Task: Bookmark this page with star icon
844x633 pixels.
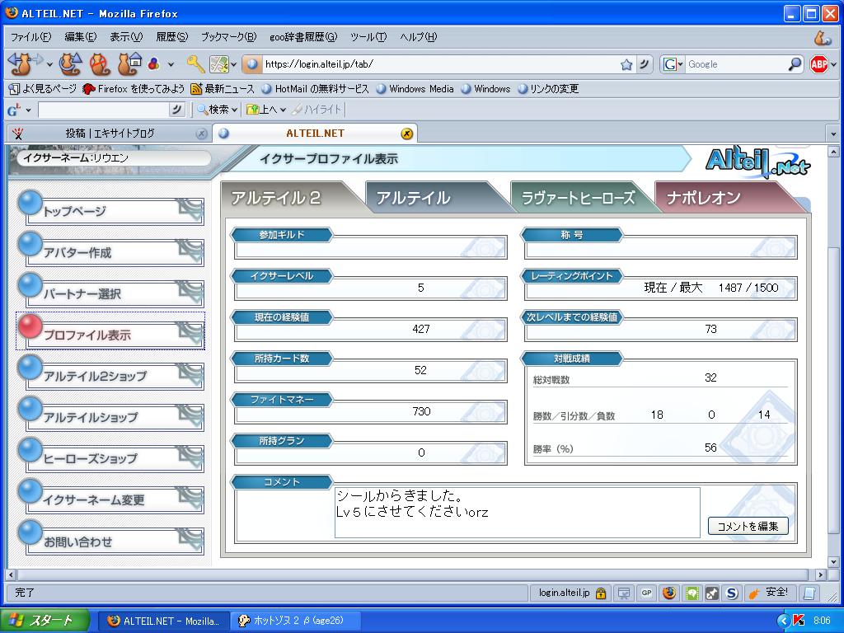Action: tap(626, 64)
